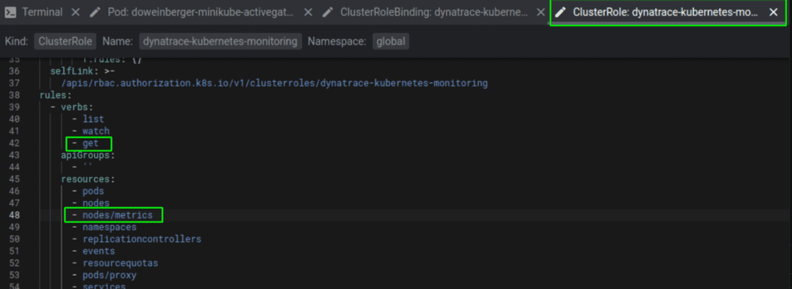The image size is (792, 289).
Task: Click the dynatrace-kubernetes-monitoring name badge
Action: pyautogui.click(x=220, y=42)
